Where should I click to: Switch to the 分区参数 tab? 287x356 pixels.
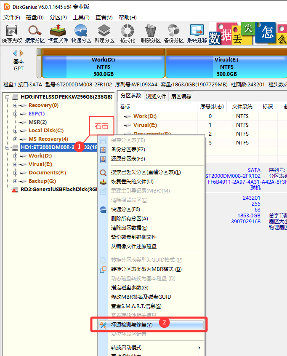131,96
